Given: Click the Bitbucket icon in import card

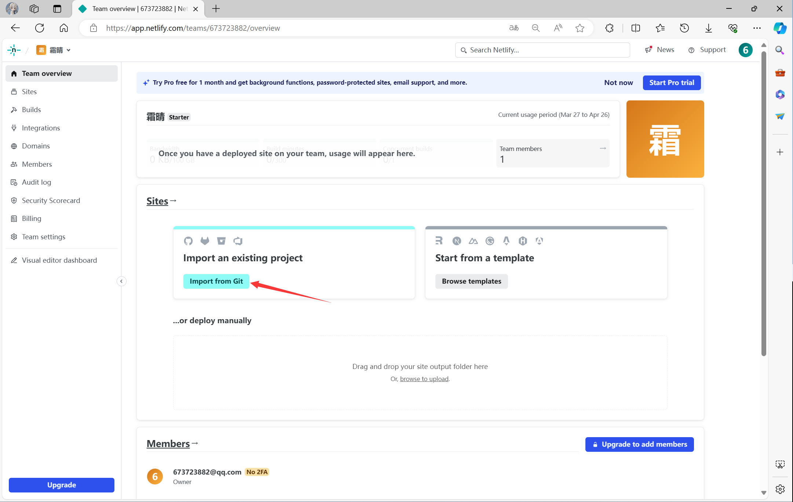Looking at the screenshot, I should (x=221, y=241).
